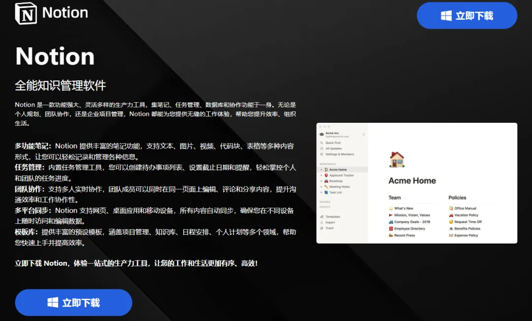Screen dimensions: 532x321
Task: Expand the Acme Inc. workspace switcher
Action: (x=364, y=135)
